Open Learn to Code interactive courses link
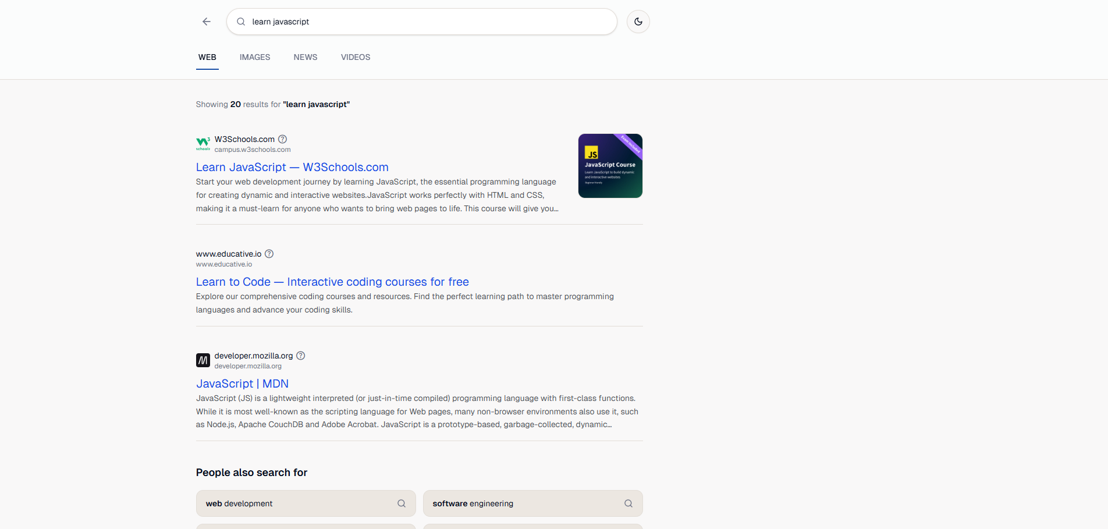 [x=332, y=282]
